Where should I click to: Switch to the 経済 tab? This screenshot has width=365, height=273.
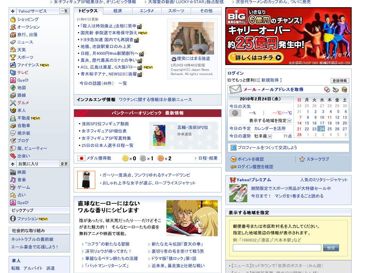(x=118, y=11)
